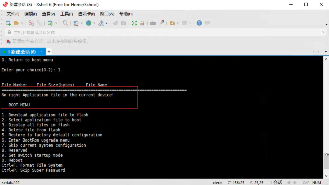Open the 编辑(E) menu
329x185 pixels.
pos(31,14)
